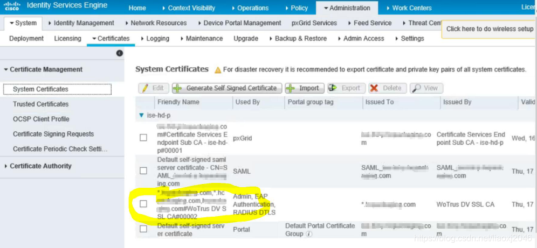Open Network Resources submenu
Screen dimensions: 537x248
[156, 23]
